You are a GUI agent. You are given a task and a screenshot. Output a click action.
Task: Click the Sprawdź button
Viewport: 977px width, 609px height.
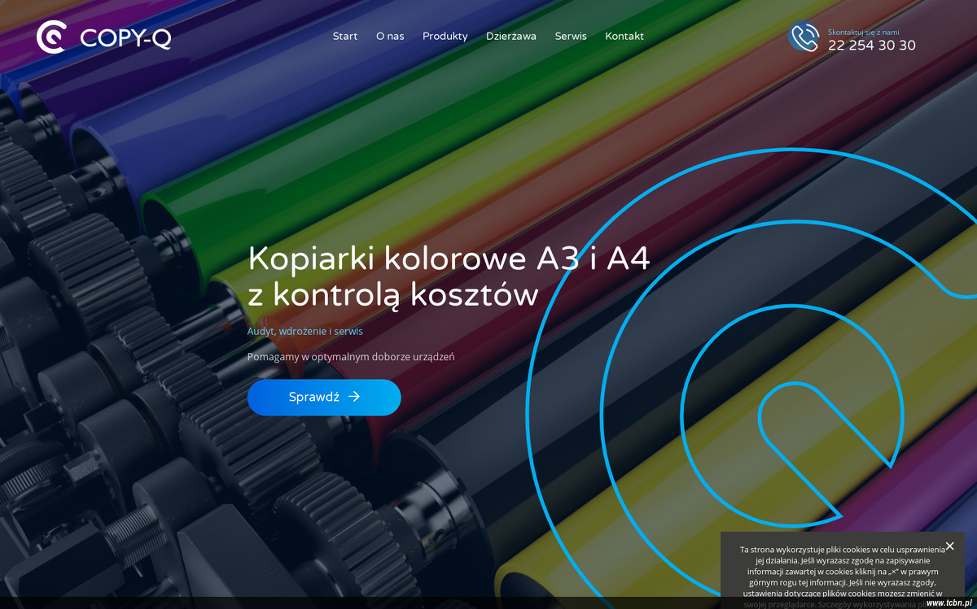324,397
